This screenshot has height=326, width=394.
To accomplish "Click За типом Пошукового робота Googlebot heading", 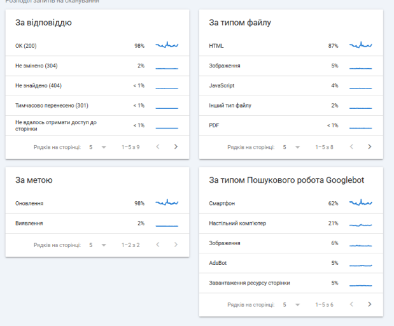I will (286, 180).
